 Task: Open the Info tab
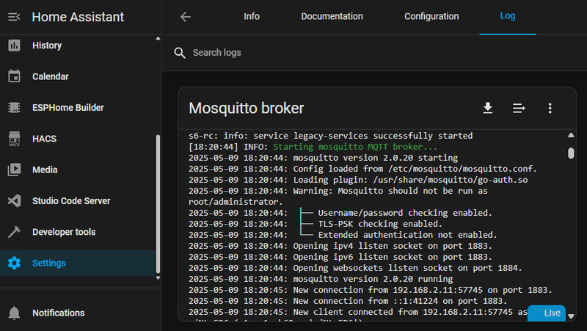point(252,16)
